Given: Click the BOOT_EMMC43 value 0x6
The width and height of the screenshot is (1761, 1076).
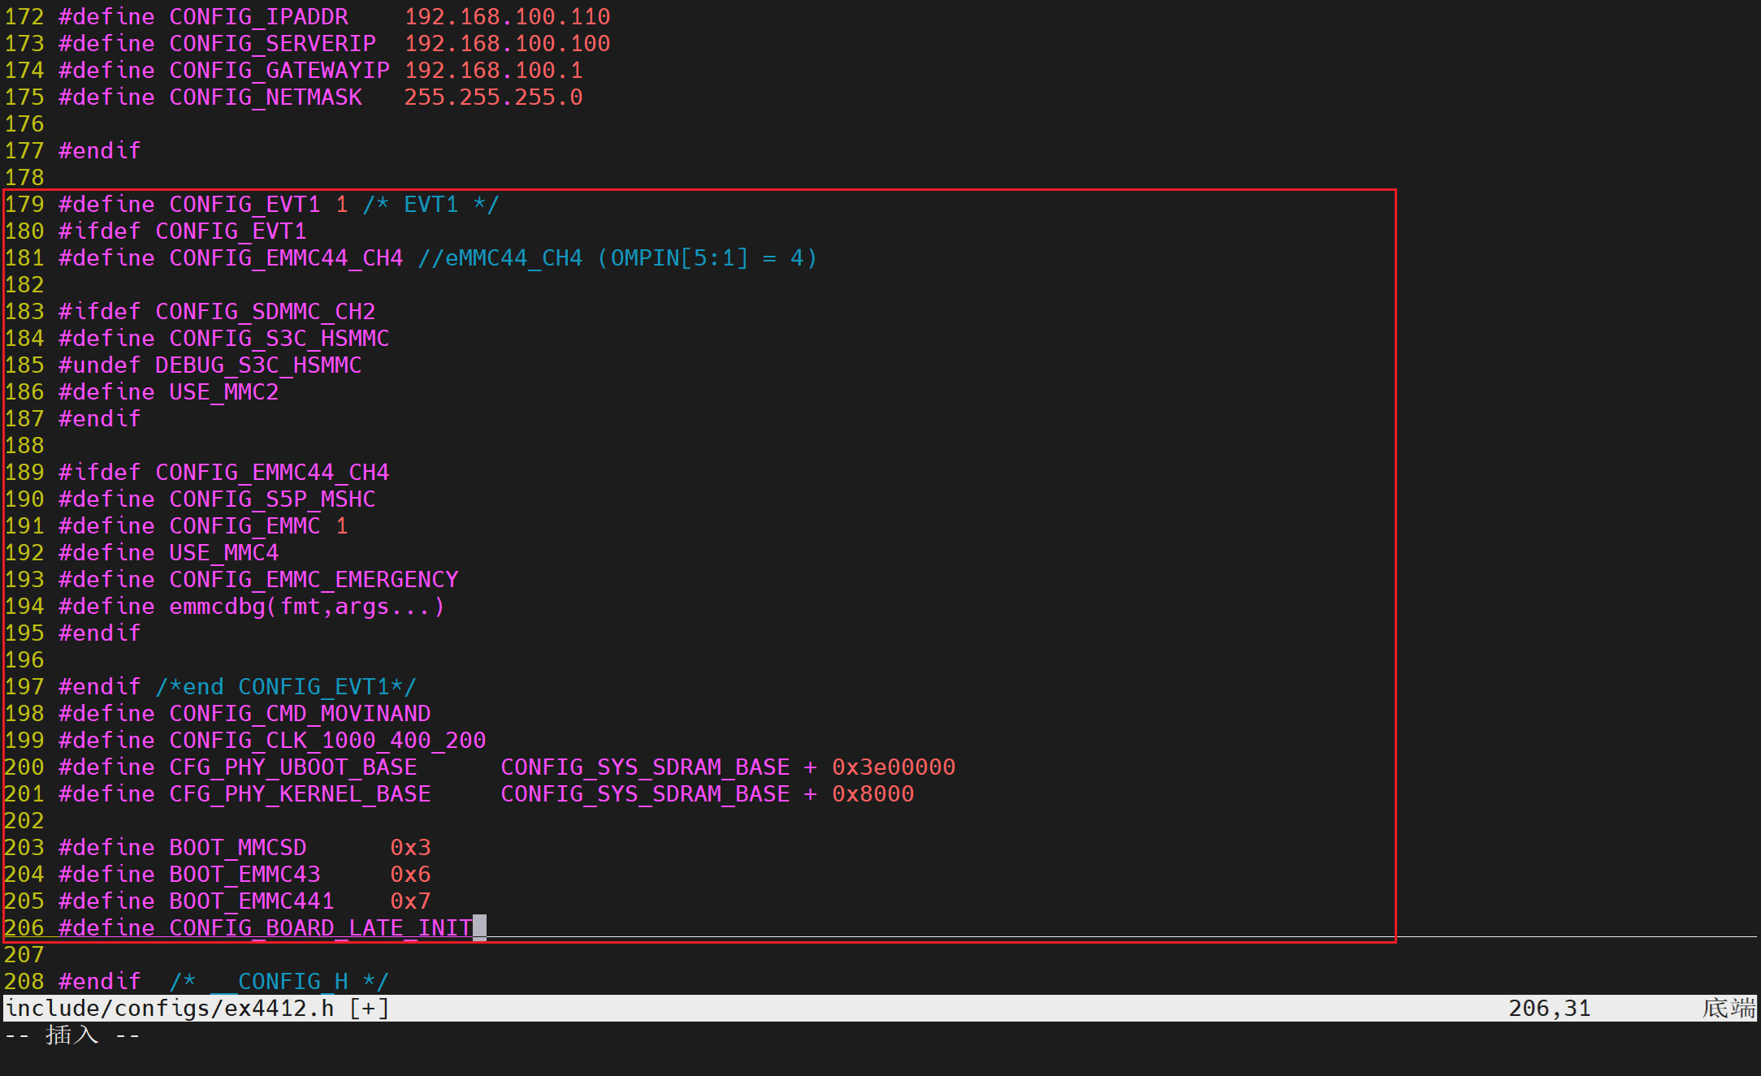Looking at the screenshot, I should 410,875.
